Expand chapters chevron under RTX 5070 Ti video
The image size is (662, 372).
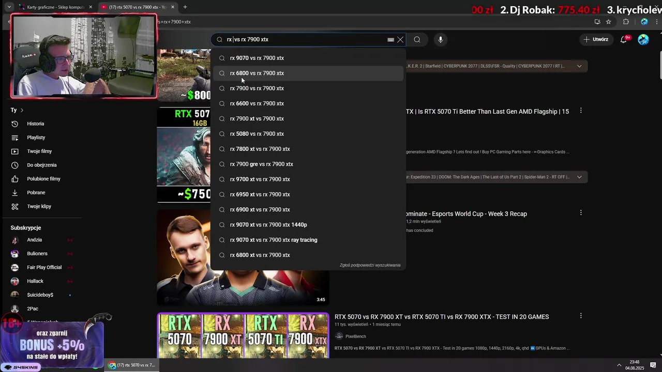tap(579, 177)
